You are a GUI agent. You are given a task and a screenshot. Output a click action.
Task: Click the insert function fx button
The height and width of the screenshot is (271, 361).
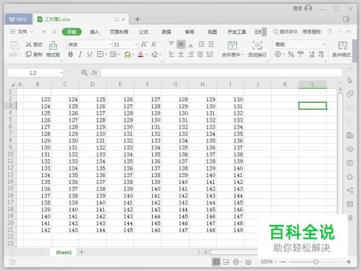click(x=94, y=73)
